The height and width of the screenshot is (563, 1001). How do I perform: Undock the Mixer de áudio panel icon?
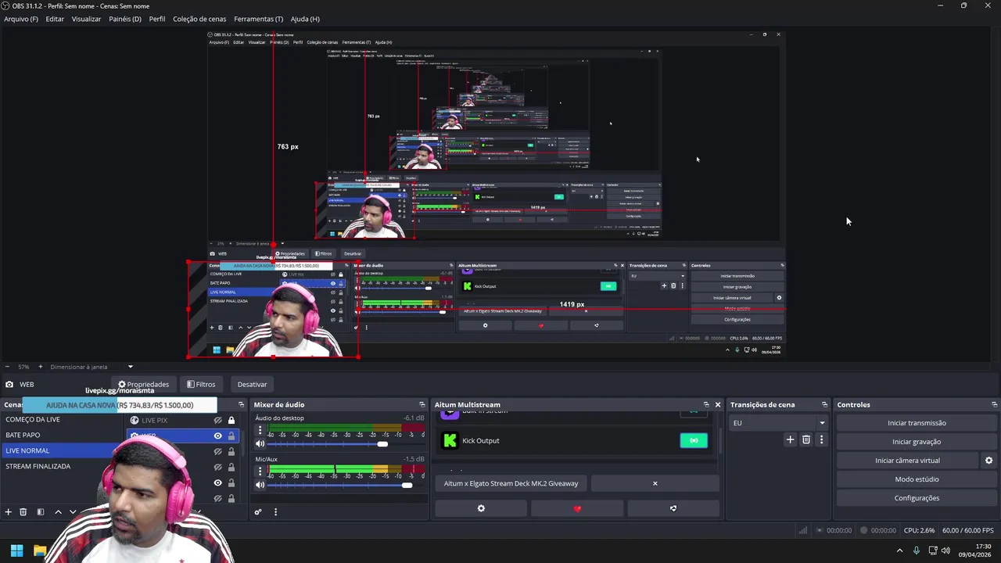[422, 404]
